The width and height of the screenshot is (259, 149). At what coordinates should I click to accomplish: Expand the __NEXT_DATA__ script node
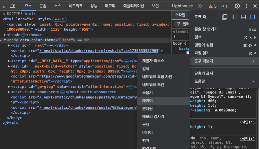click(x=9, y=61)
